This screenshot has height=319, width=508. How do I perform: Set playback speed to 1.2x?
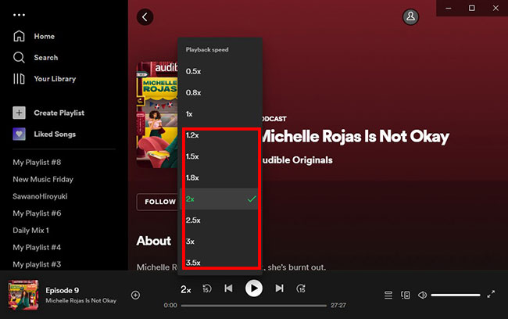pyautogui.click(x=220, y=135)
